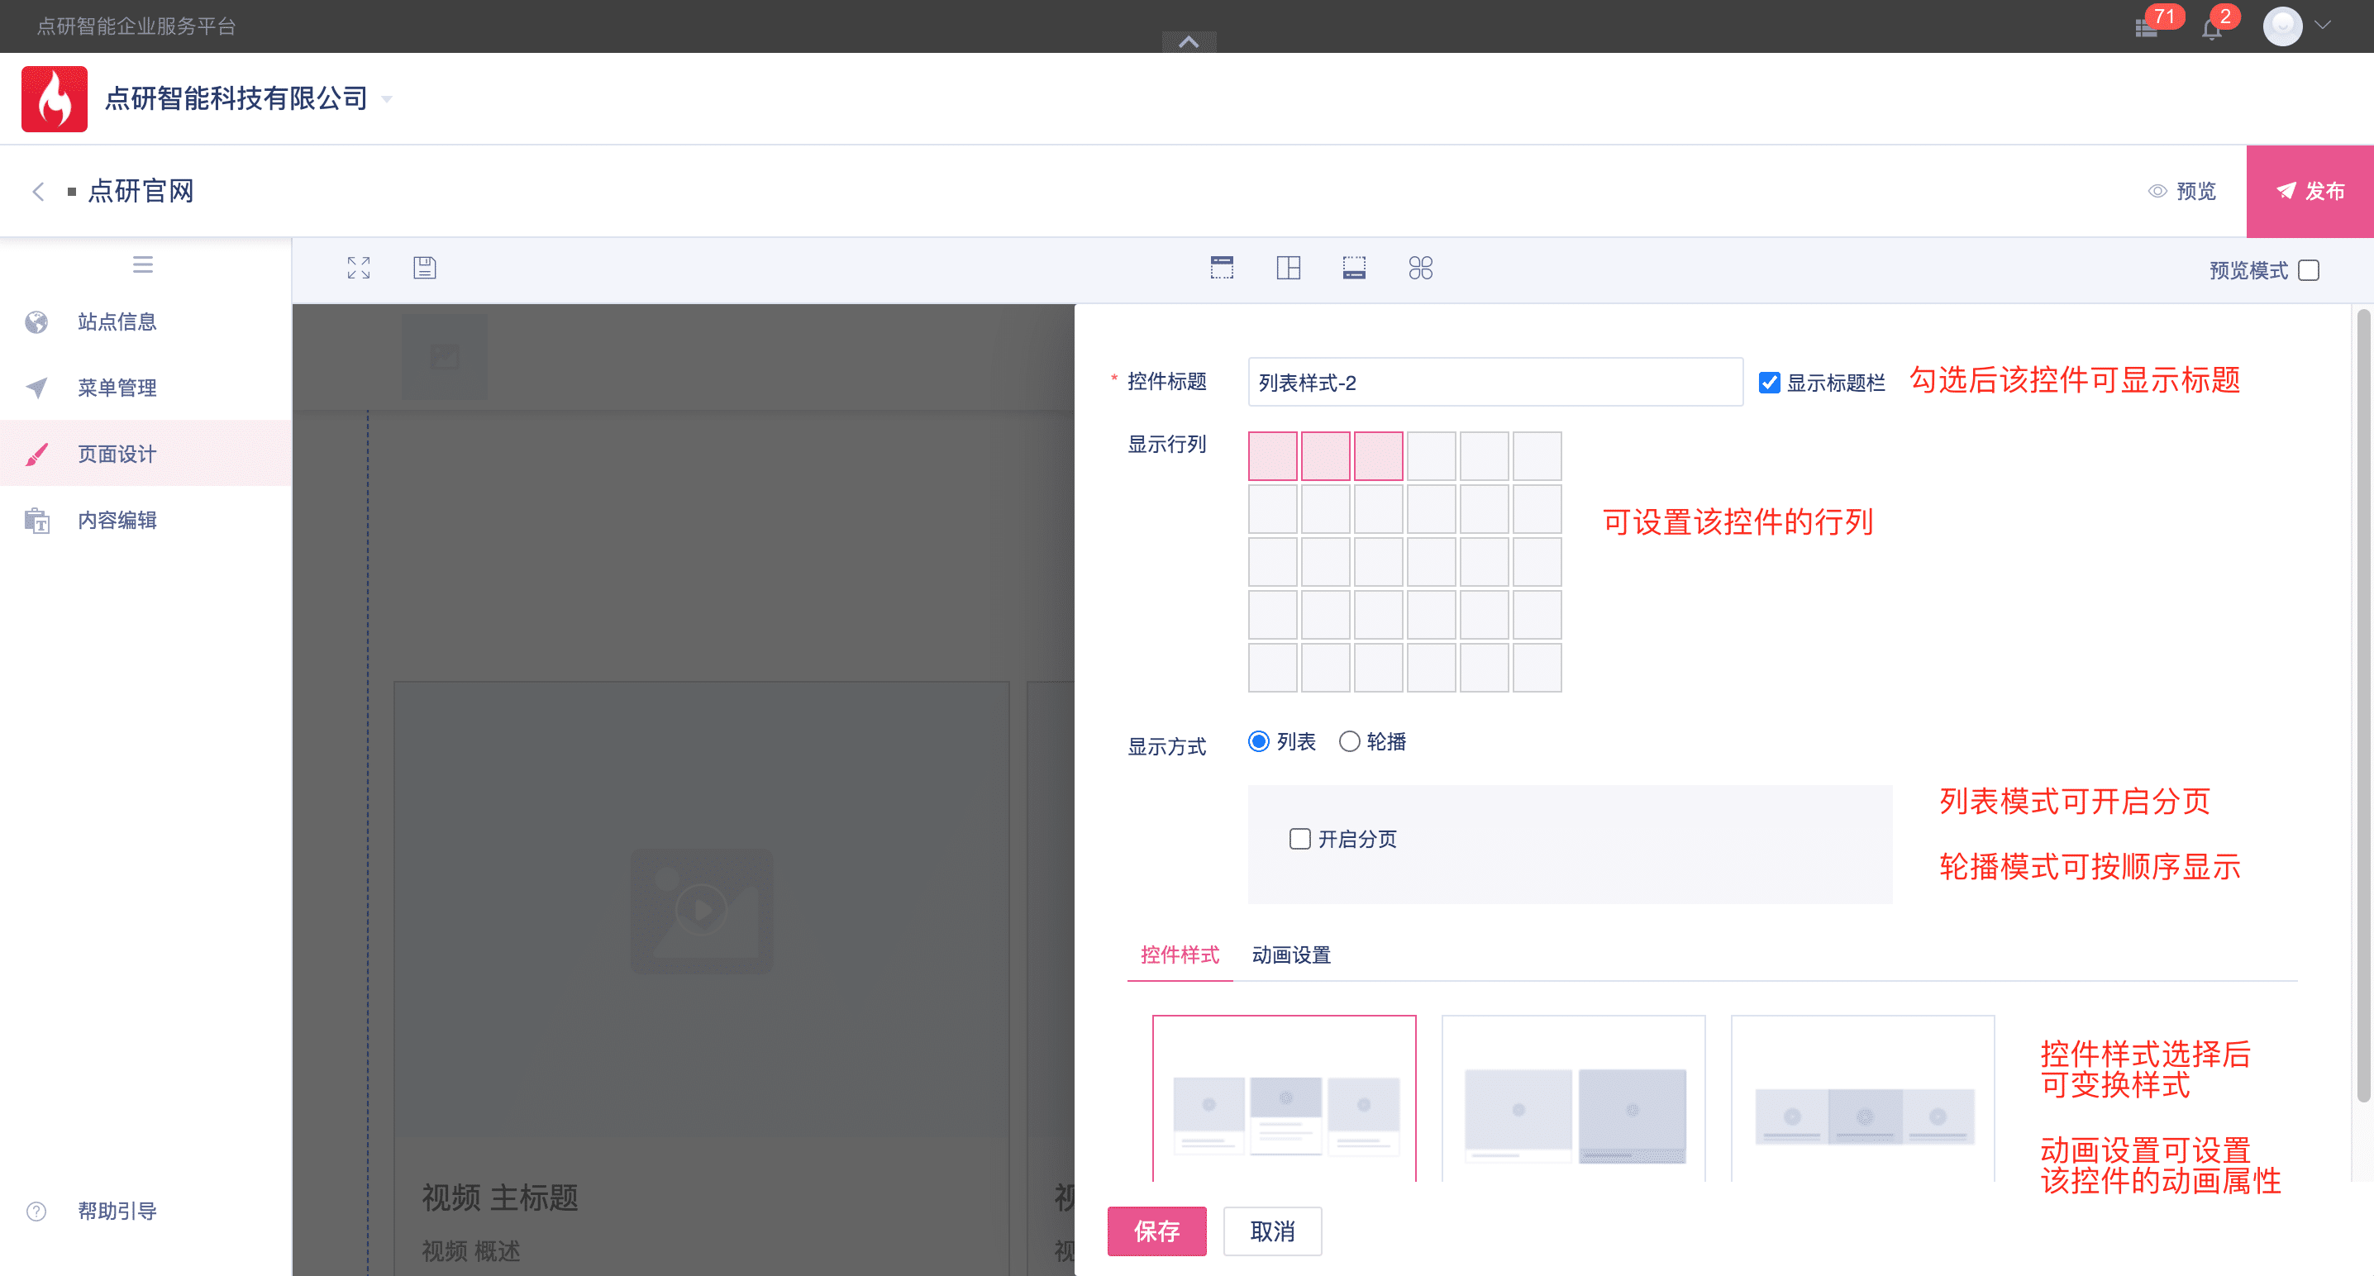Select the column layout icon in the toolbar

(x=1289, y=268)
